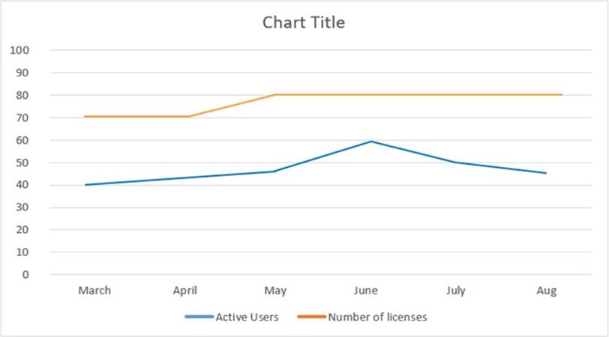Click the "Chart Title" text

tap(304, 22)
